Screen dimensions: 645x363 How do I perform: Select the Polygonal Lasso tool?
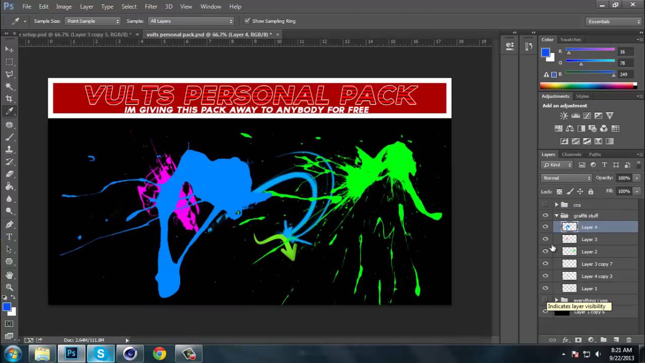pyautogui.click(x=9, y=74)
